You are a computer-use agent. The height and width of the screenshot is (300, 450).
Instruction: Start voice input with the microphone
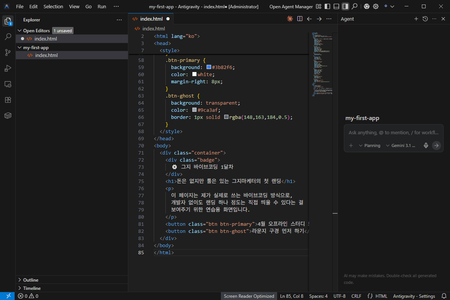(426, 145)
